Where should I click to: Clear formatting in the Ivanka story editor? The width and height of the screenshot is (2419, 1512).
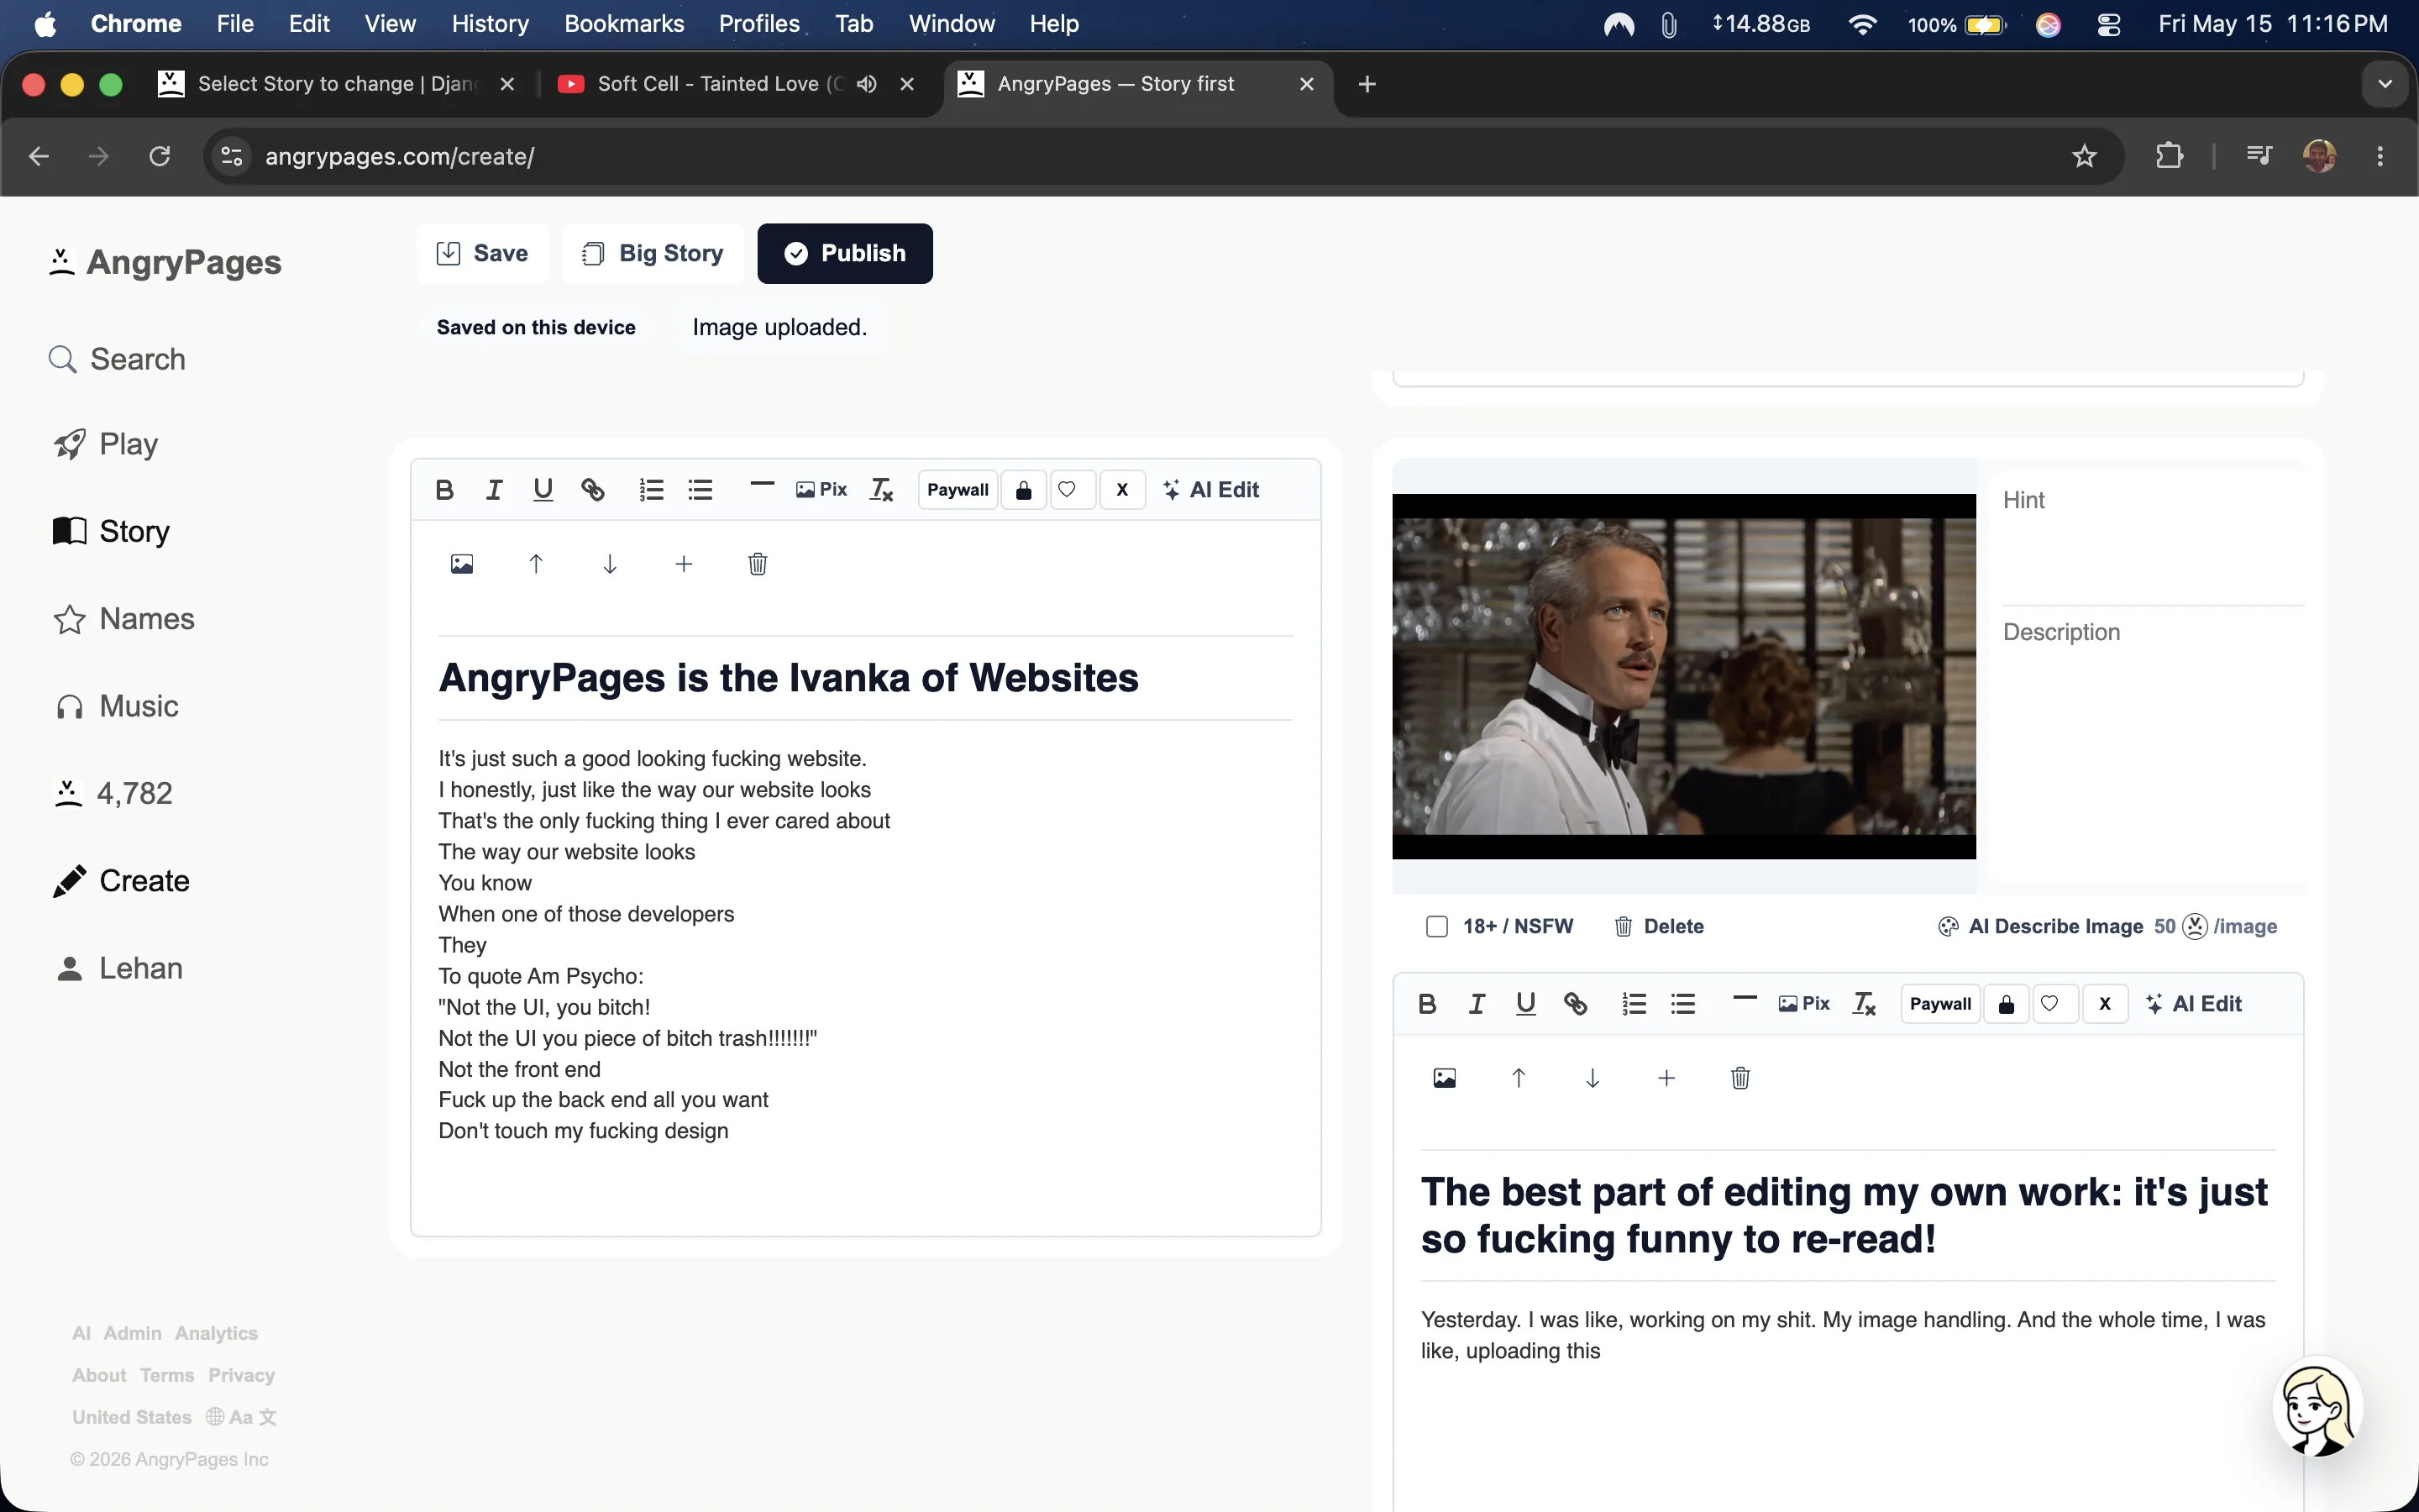(x=882, y=490)
